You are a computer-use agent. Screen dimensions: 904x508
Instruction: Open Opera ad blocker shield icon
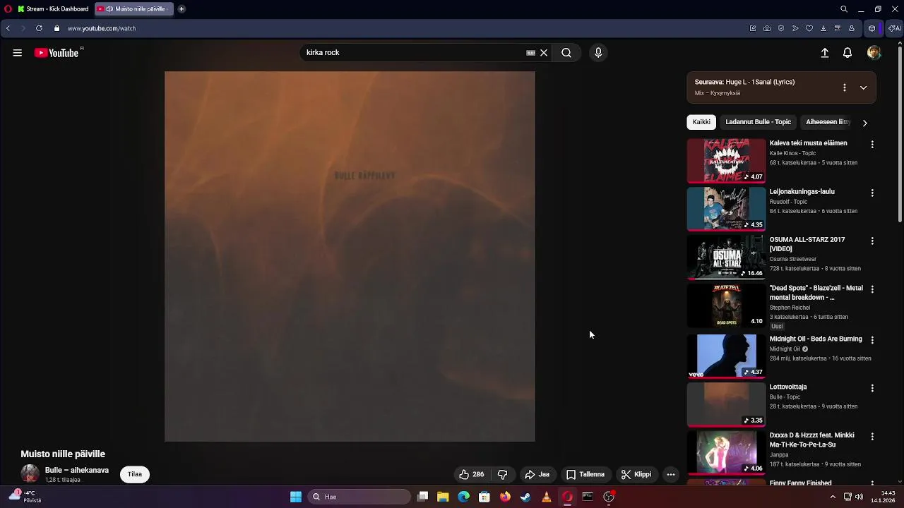[x=781, y=28]
